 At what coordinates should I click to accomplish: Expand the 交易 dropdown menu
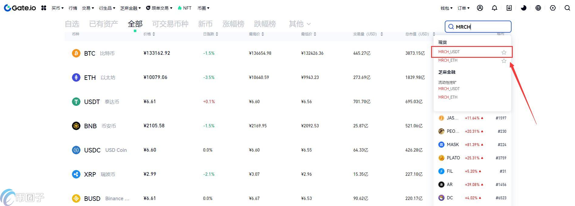click(x=88, y=8)
